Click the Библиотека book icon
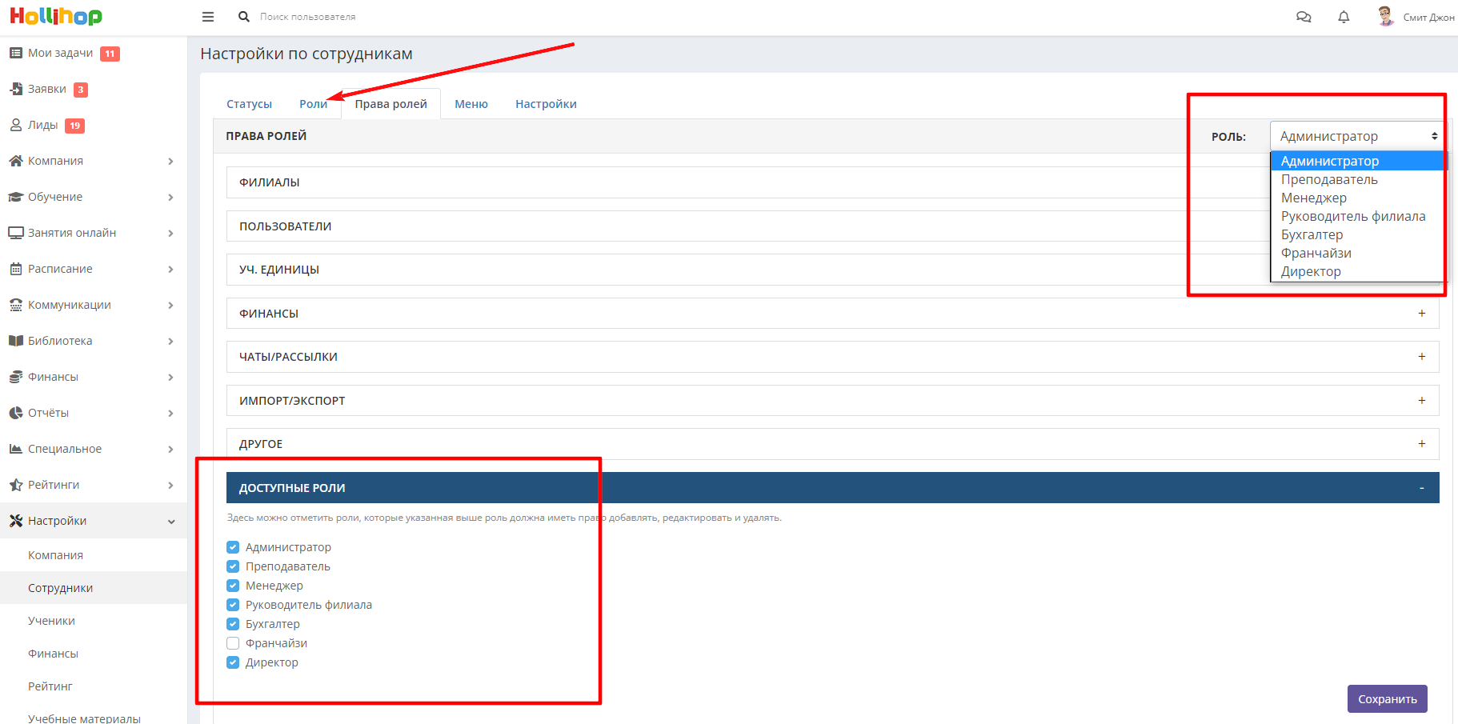 (x=15, y=341)
